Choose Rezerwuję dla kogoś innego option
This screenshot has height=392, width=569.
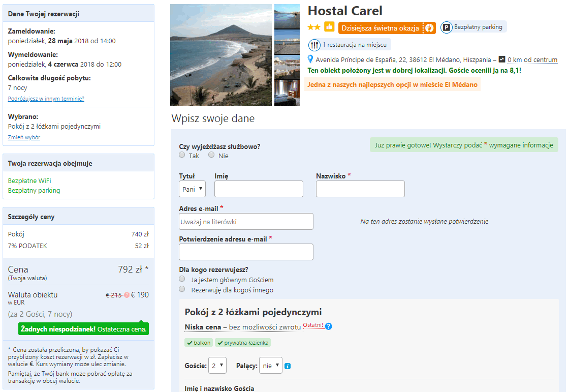182,289
